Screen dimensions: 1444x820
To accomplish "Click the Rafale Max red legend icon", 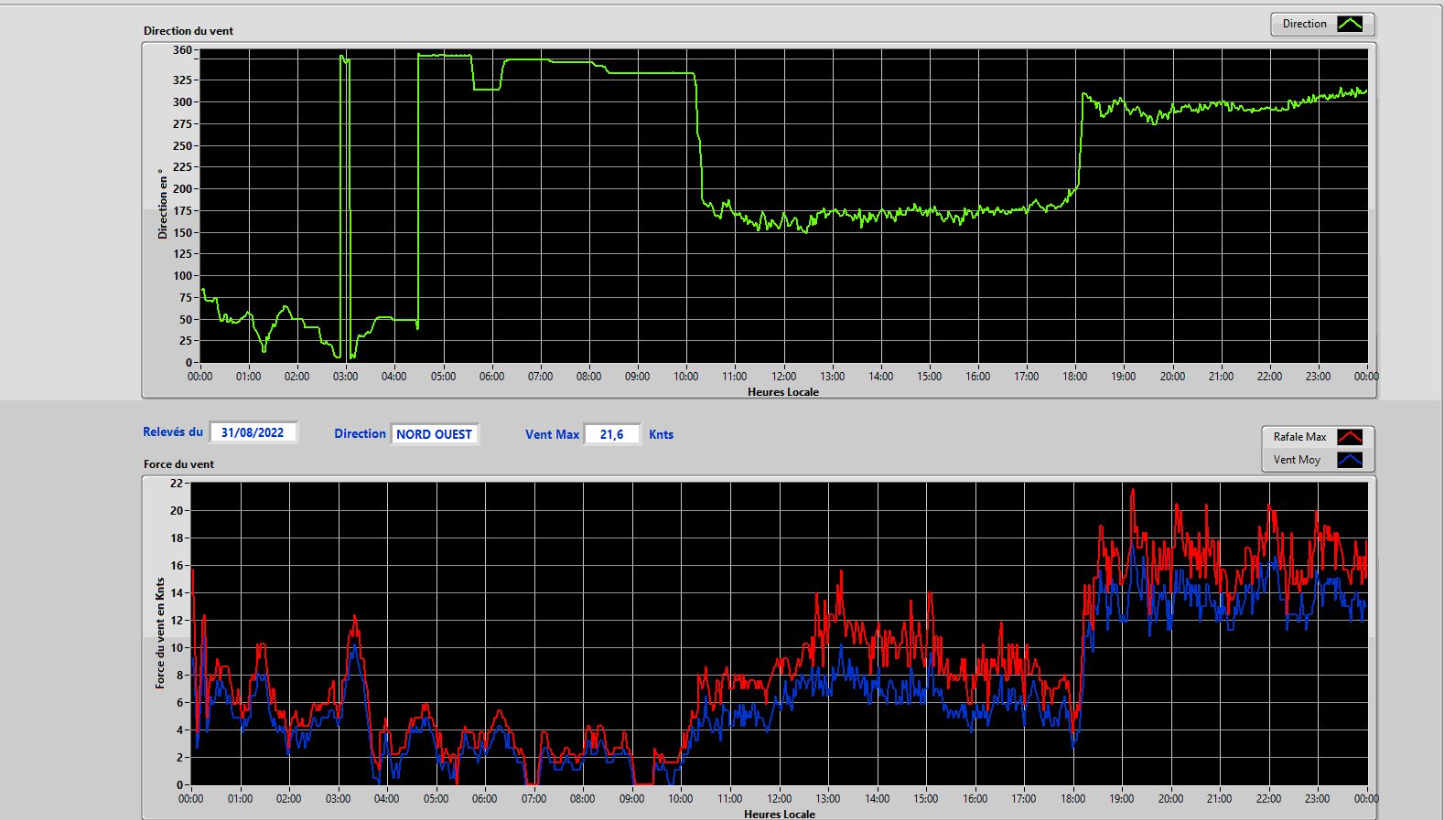I will [1349, 437].
